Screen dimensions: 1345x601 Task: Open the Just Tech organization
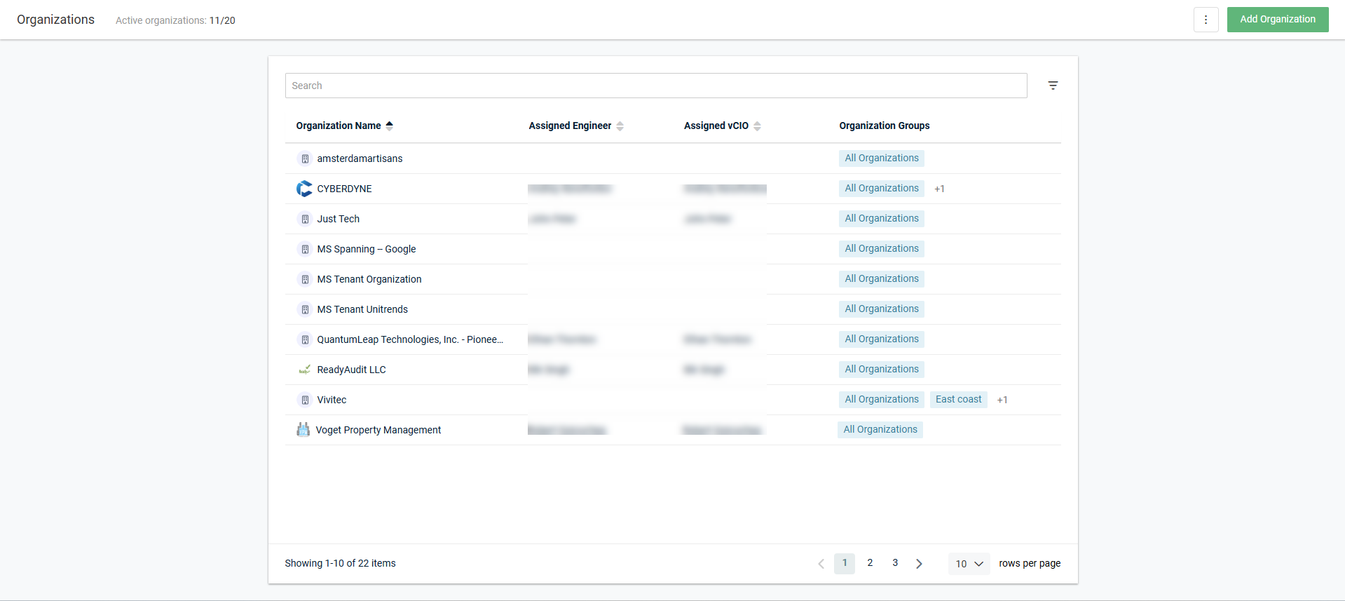[x=338, y=219]
